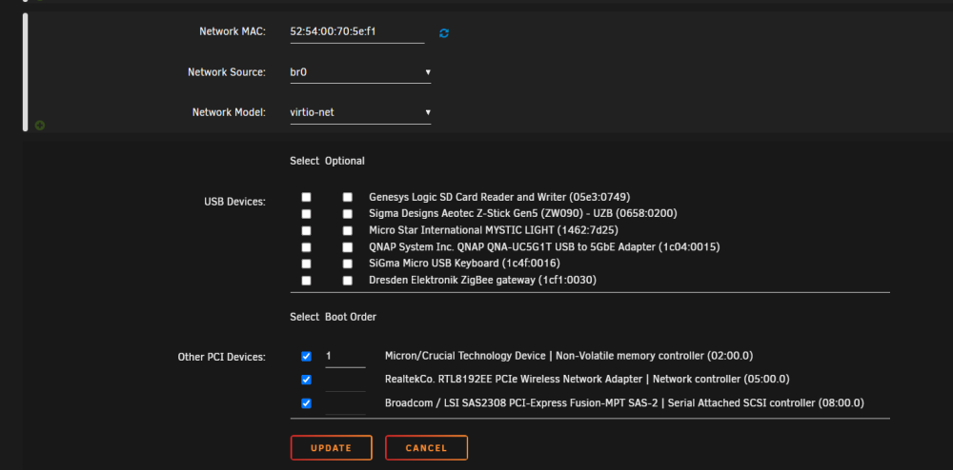This screenshot has height=470, width=953.
Task: Set boot order field for Realtek adapter
Action: click(x=345, y=381)
